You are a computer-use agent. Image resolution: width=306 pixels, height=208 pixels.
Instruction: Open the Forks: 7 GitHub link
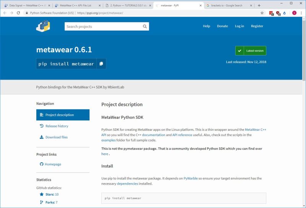coord(51,202)
